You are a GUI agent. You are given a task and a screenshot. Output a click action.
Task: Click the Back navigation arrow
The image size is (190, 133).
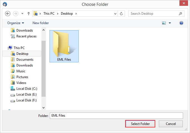[x=8, y=14]
